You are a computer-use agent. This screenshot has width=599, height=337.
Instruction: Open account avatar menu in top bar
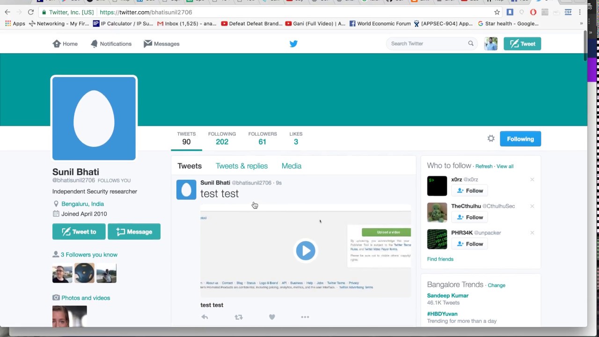tap(491, 44)
